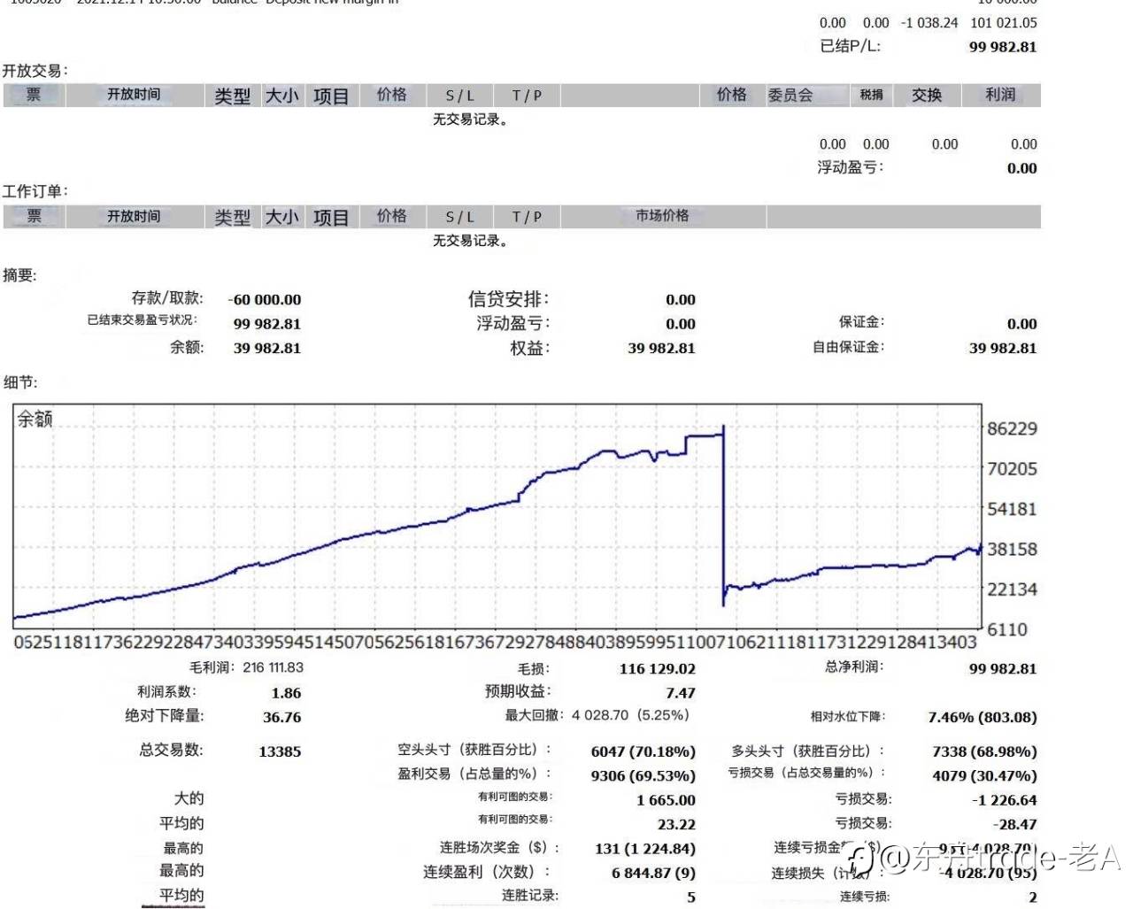Click the 委员会 column header
This screenshot has height=909, width=1133.
point(790,96)
